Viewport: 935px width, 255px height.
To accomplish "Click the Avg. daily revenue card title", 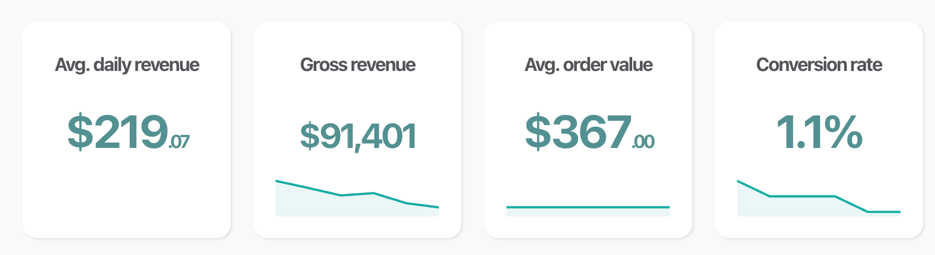I will point(127,65).
